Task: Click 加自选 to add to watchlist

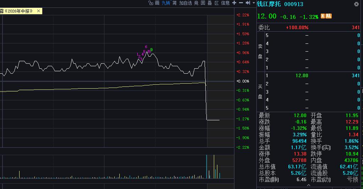Action: 185,3
